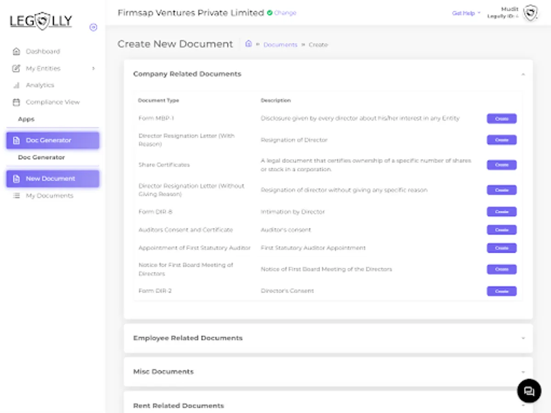Select Doc Generator in the sidebar

[53, 140]
